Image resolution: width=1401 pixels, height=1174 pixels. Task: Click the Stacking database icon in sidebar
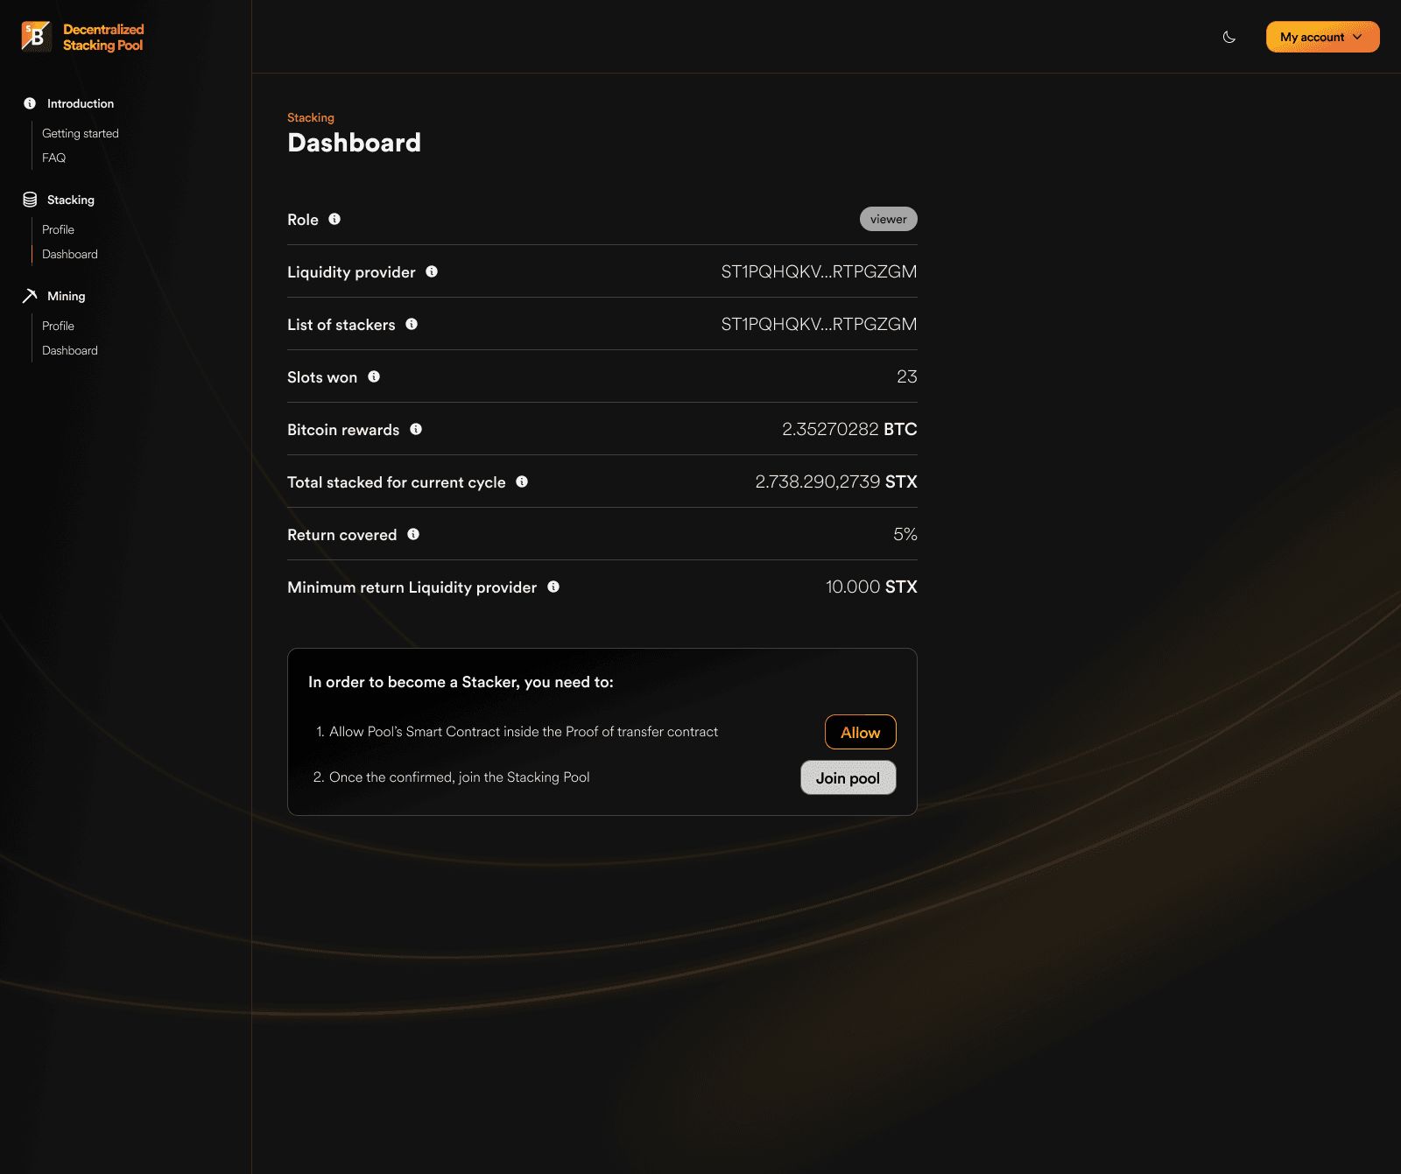[x=29, y=199]
